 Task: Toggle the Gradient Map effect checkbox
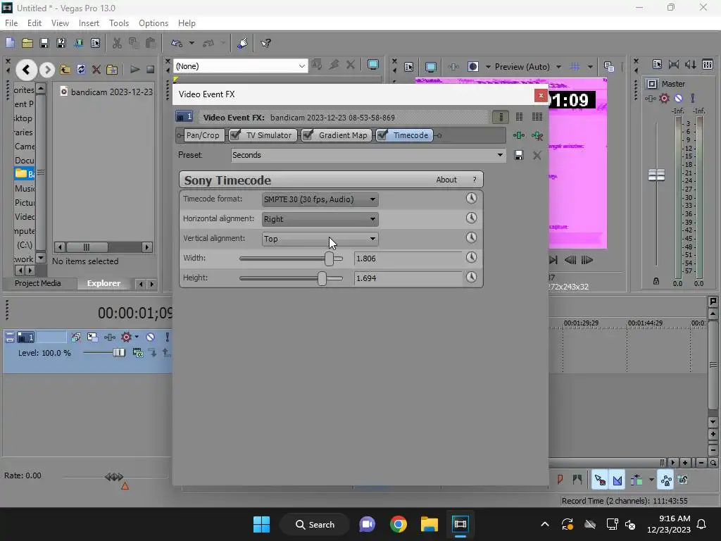tap(308, 135)
